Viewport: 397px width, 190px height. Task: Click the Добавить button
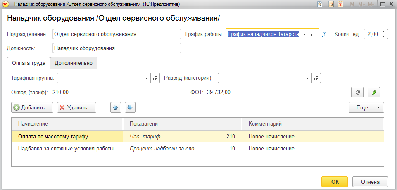(32, 107)
